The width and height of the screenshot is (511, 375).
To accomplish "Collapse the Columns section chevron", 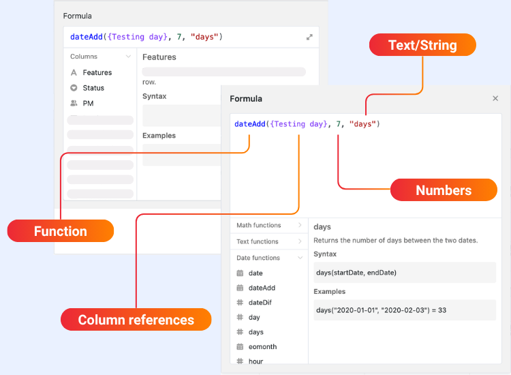I will [x=127, y=57].
